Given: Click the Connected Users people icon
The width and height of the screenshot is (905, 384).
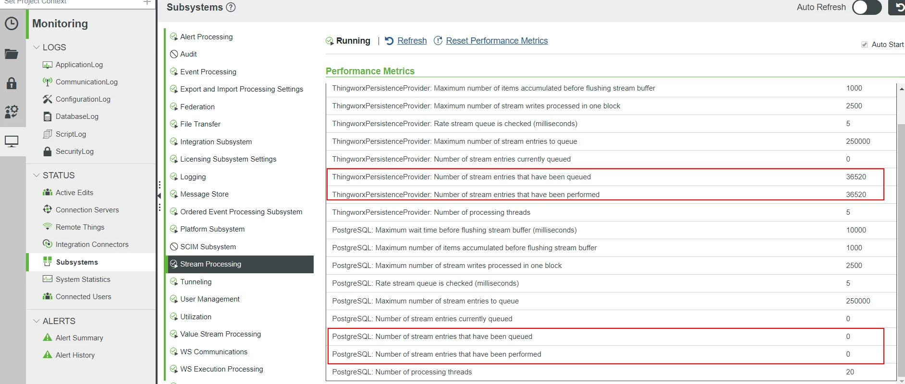Looking at the screenshot, I should (48, 296).
